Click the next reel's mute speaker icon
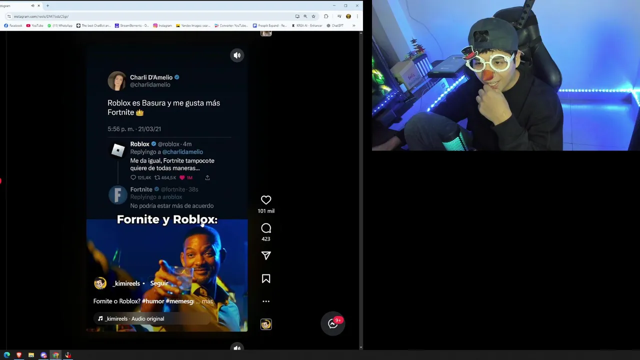The height and width of the screenshot is (360, 640). [237, 347]
